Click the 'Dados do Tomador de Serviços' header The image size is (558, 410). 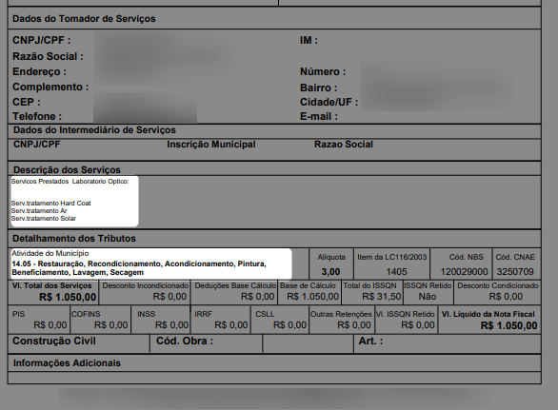(x=84, y=18)
